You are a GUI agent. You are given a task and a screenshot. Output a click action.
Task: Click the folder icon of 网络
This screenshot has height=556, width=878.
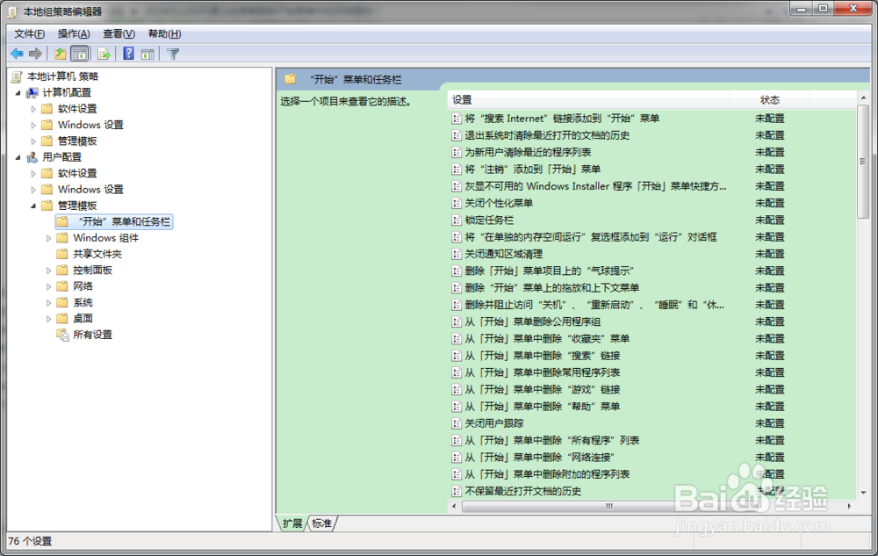click(x=62, y=286)
